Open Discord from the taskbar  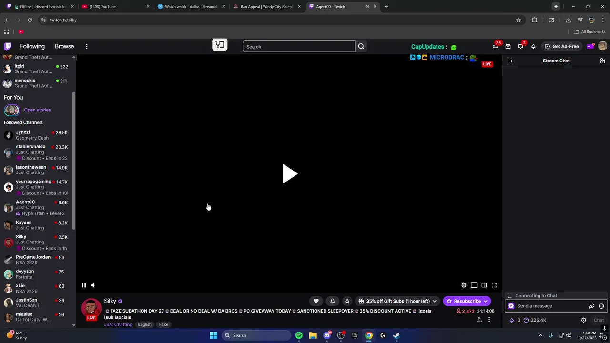(327, 335)
